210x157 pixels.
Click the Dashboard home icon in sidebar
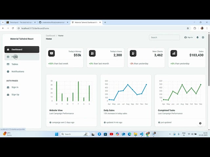[8, 49]
